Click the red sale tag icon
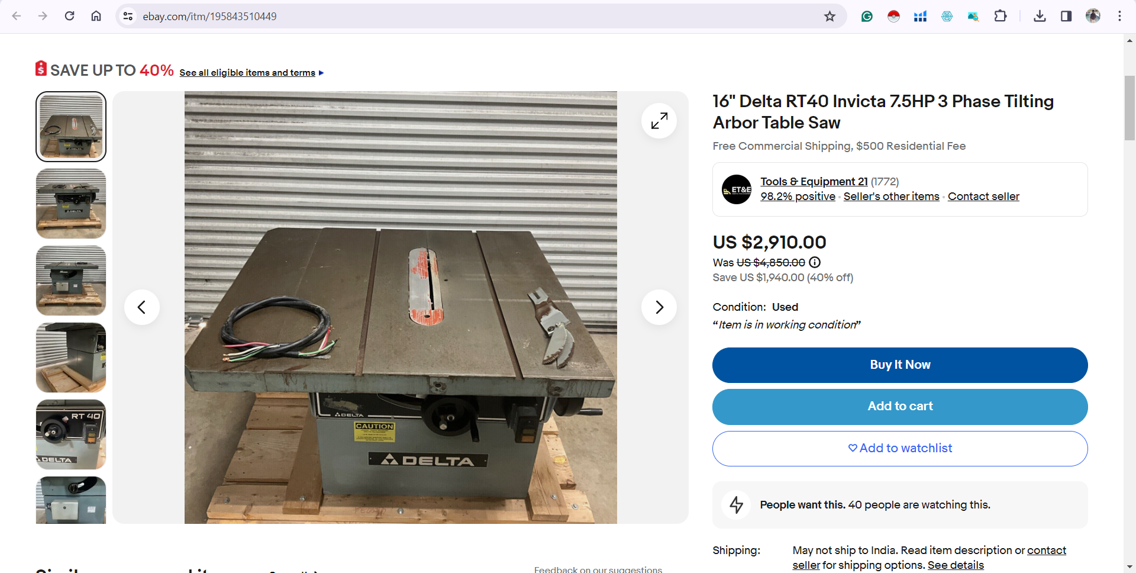This screenshot has height=573, width=1136. [41, 69]
